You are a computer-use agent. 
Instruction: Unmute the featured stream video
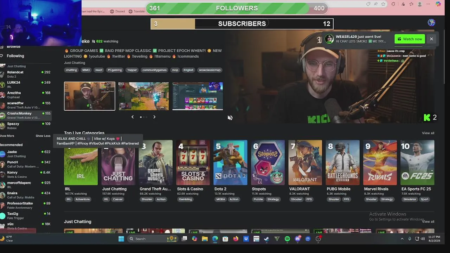tap(230, 117)
